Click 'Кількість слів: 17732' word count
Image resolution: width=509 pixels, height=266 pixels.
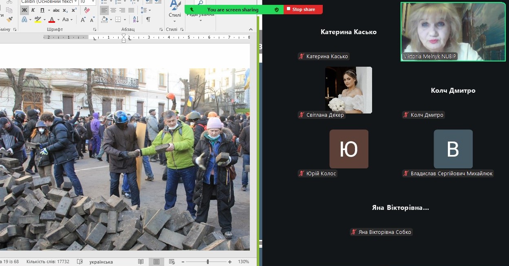tap(48, 262)
